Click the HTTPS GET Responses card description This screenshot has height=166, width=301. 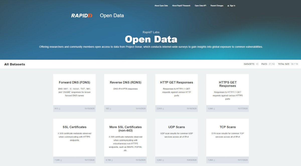point(228,95)
